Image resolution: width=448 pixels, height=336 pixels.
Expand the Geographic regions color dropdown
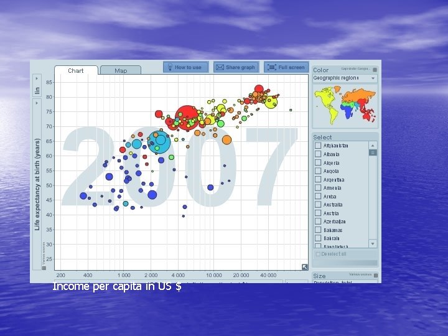point(345,78)
